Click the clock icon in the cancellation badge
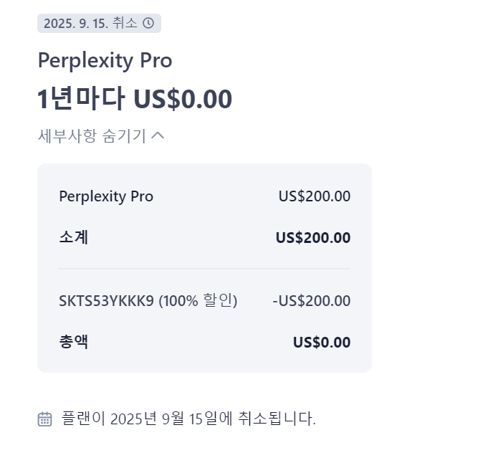This screenshot has height=468, width=498. point(148,23)
